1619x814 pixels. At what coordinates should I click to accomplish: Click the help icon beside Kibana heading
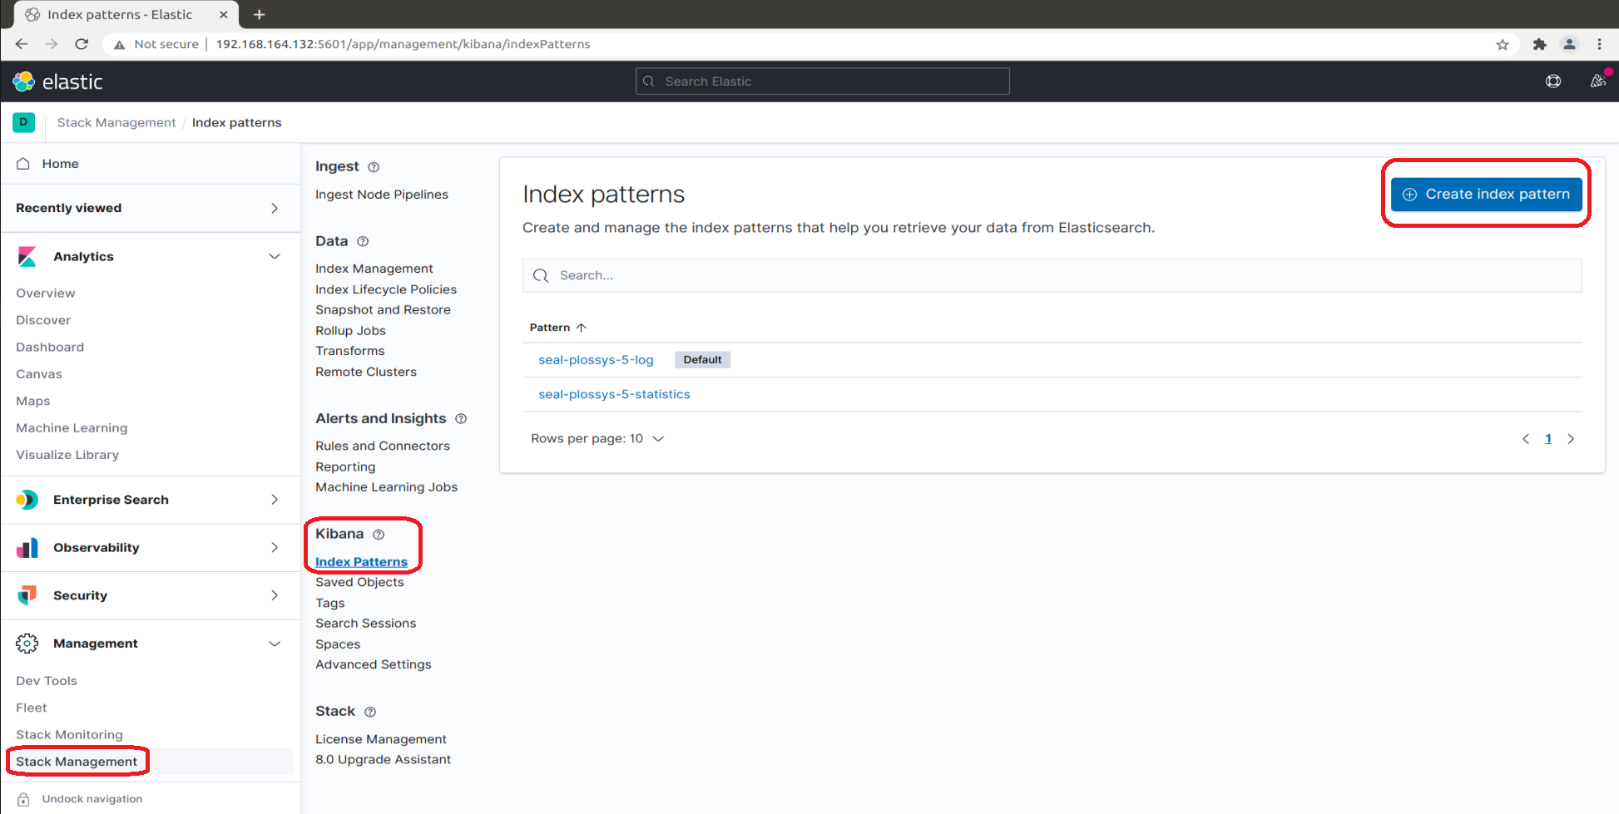click(379, 534)
